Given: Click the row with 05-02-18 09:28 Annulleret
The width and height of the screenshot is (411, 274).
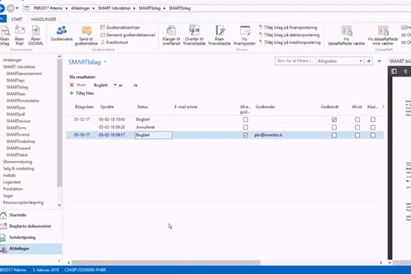Looking at the screenshot, I should (225, 127).
